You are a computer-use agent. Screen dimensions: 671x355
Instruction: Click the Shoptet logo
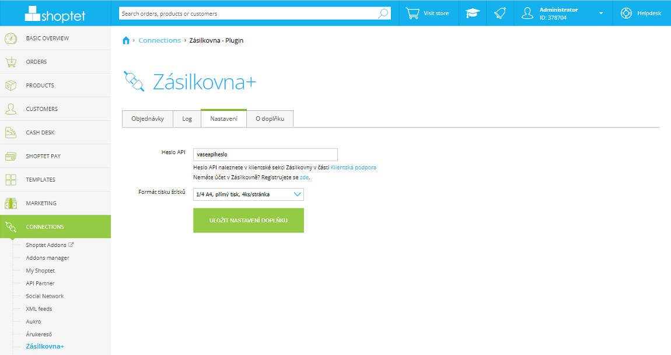[x=55, y=14]
